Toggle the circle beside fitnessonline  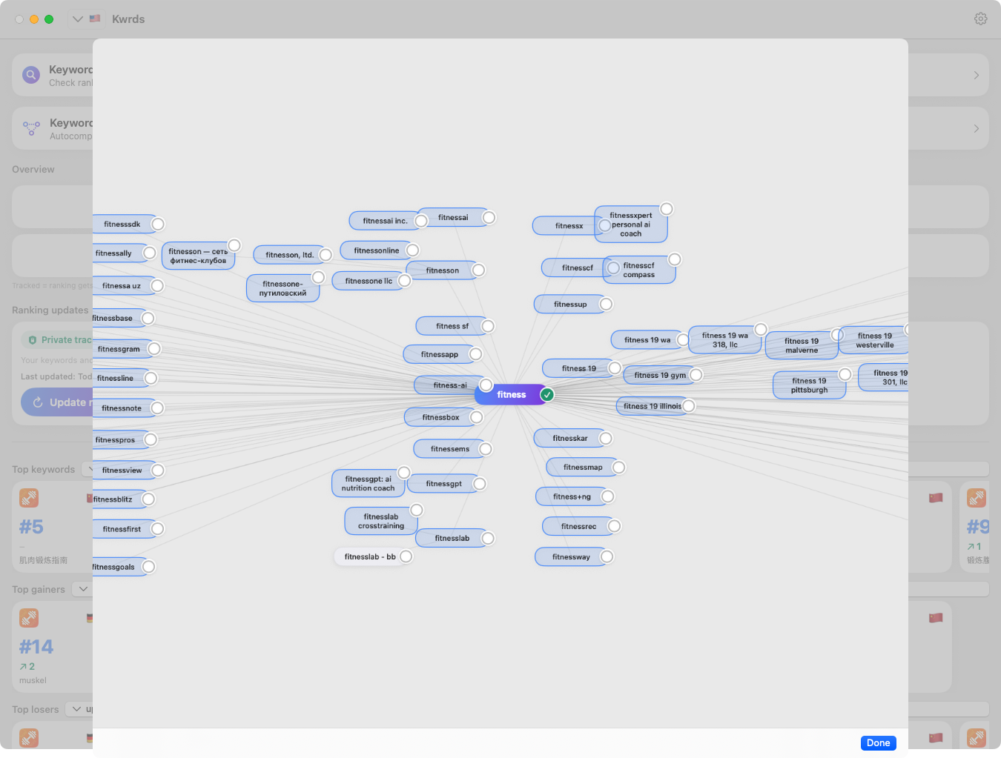point(413,251)
